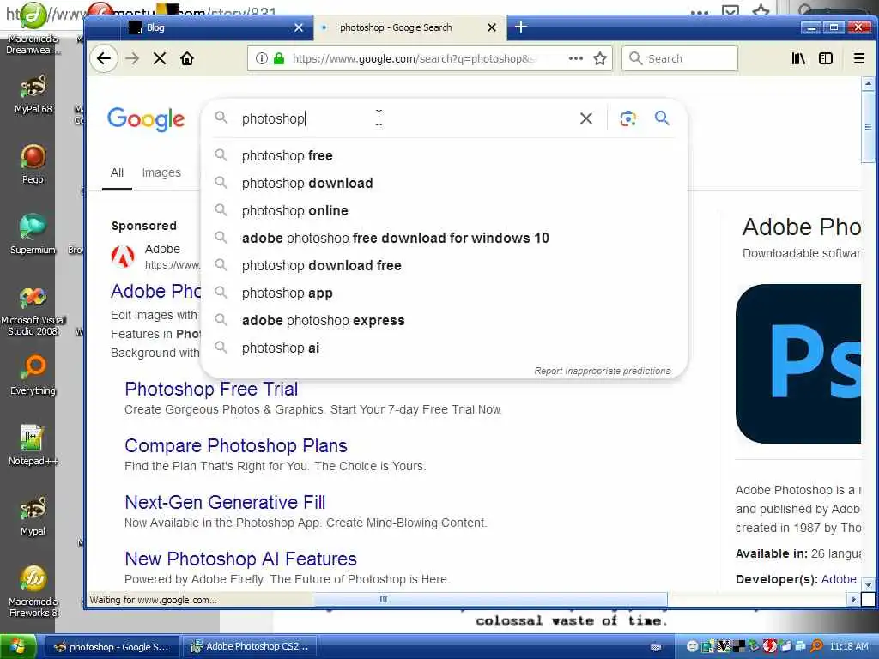Click the blue Google search magnifier
The width and height of the screenshot is (879, 659).
pyautogui.click(x=662, y=118)
